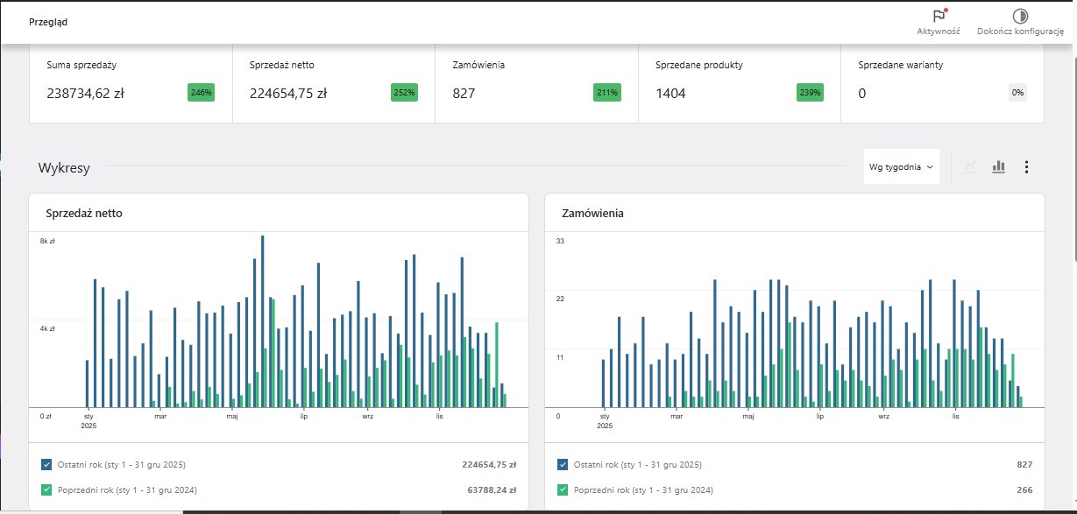The width and height of the screenshot is (1077, 514).
Task: Uncheck Poprzedni rok in Sprzedaż netto chart
Action: pos(46,489)
